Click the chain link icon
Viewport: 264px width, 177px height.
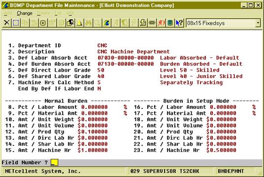tap(152, 23)
